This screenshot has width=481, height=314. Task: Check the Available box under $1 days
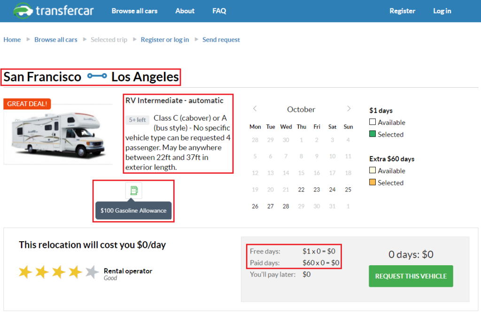(372, 122)
